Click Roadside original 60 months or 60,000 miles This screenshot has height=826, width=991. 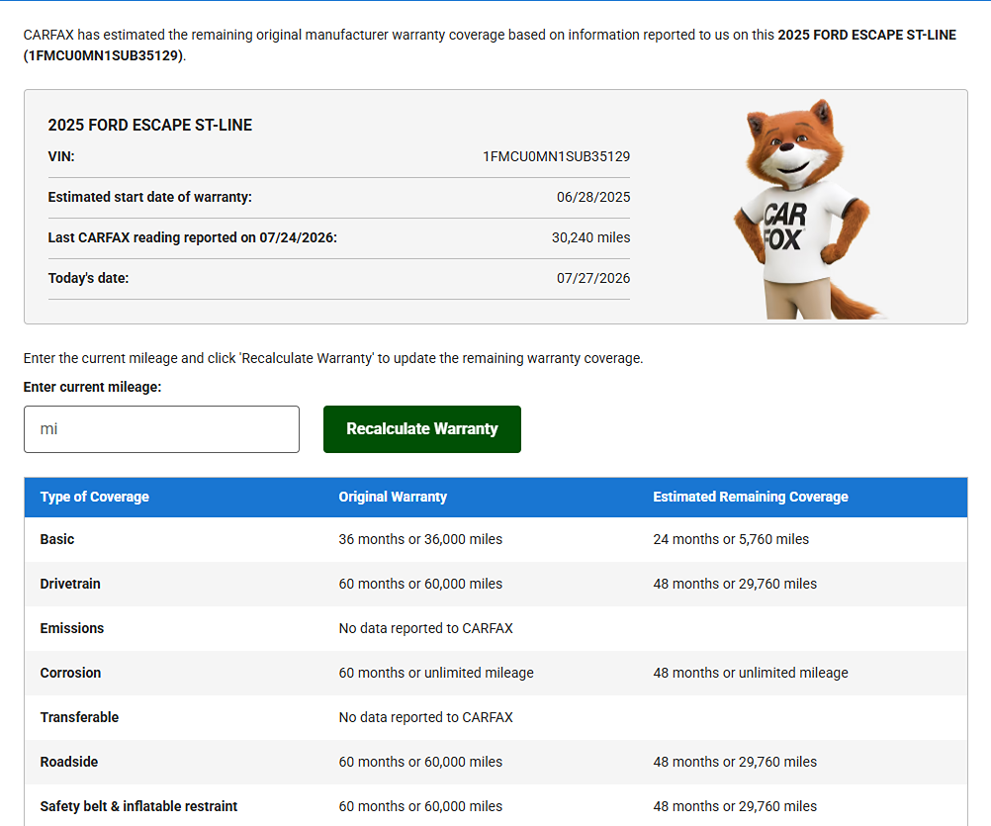click(420, 762)
